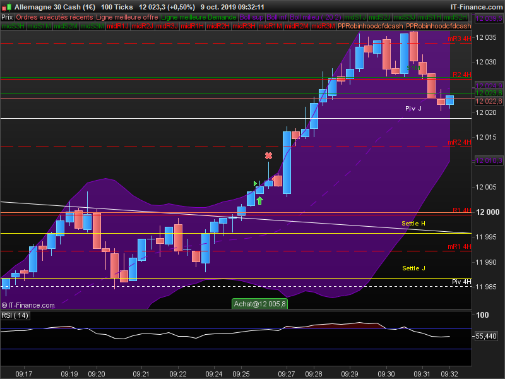Click the R2 4H resistance label
The width and height of the screenshot is (505, 379).
pyautogui.click(x=462, y=75)
